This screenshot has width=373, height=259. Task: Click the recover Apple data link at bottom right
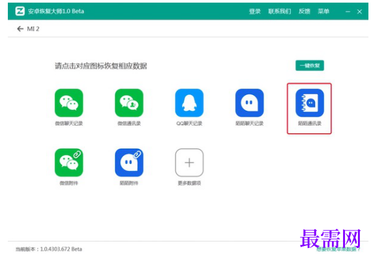click(x=338, y=249)
